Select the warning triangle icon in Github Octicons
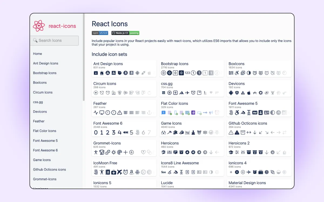The image size is (324, 202). coord(231,132)
